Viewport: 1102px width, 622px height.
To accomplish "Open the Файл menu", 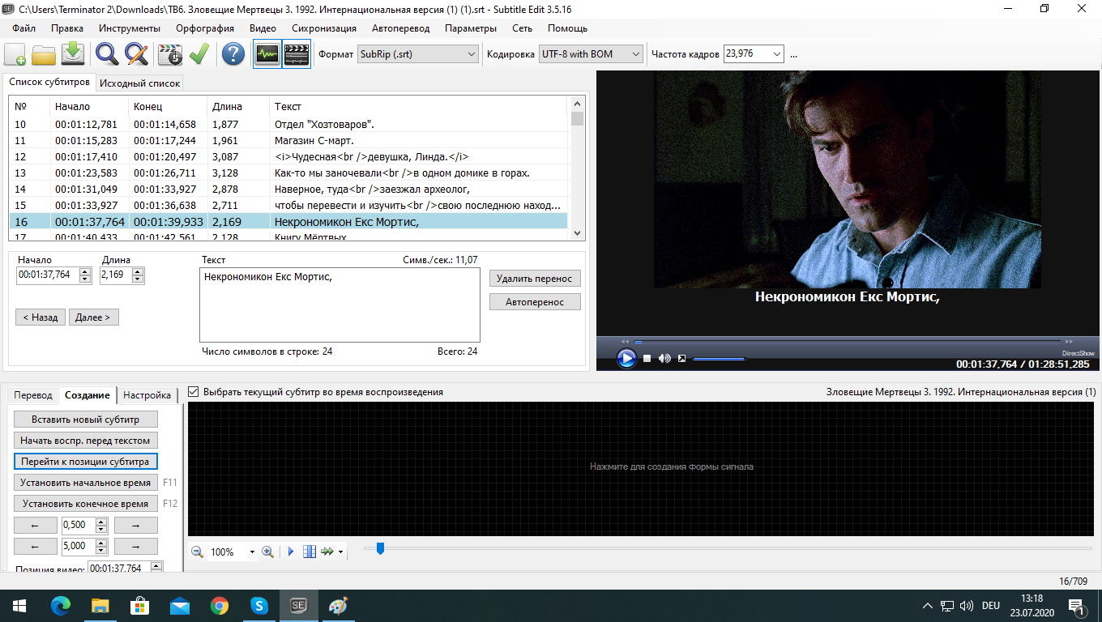I will [24, 28].
